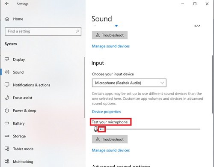
Task: Open the input device dropdown
Action: tap(129, 83)
